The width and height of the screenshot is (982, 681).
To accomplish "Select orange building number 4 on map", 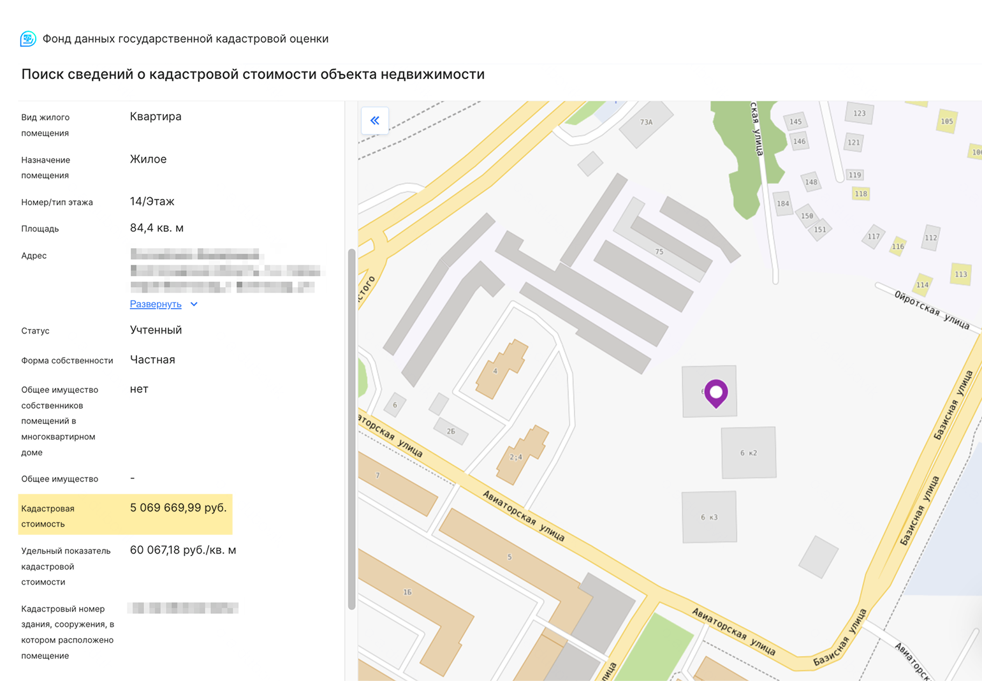I will coord(499,370).
